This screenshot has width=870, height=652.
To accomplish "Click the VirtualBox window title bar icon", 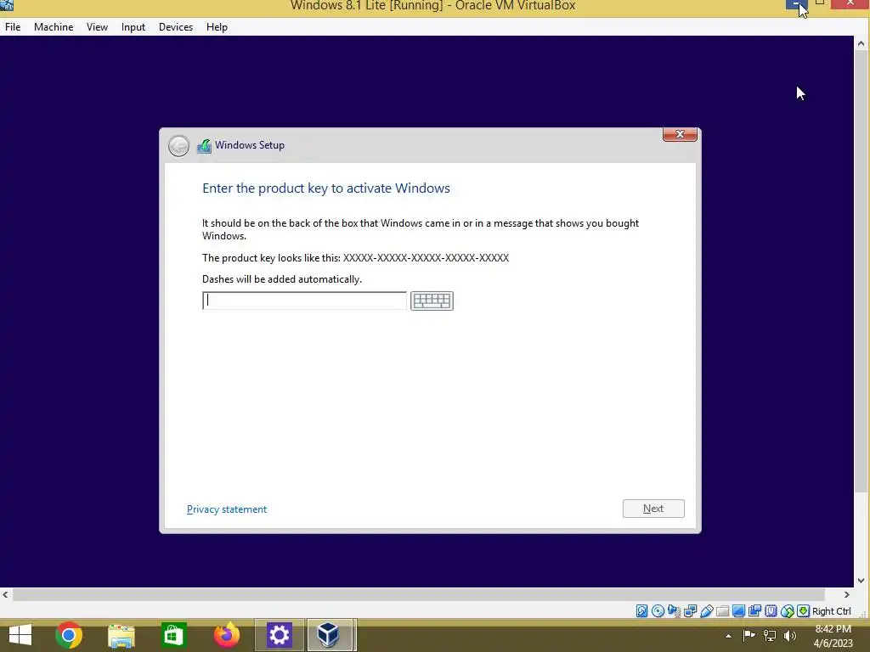I will [7, 5].
